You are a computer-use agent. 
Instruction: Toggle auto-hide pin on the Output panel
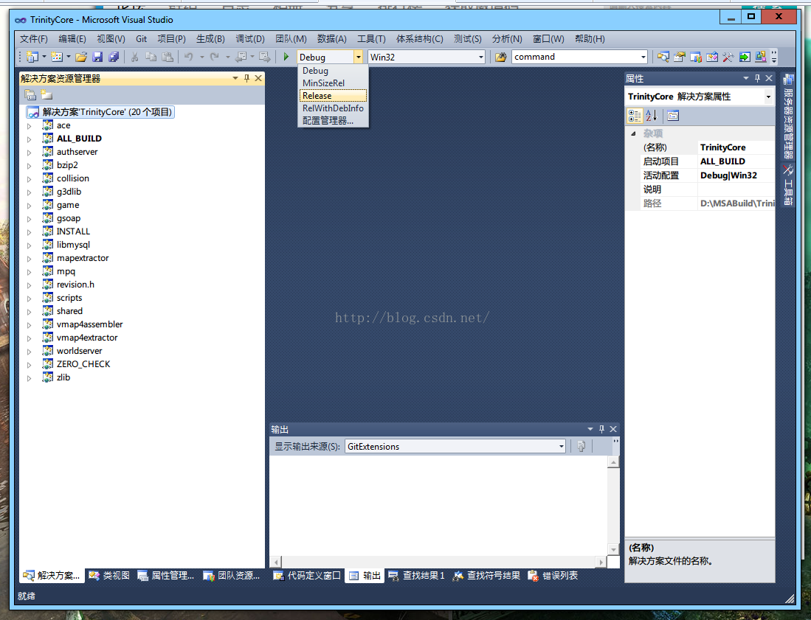[x=601, y=429]
